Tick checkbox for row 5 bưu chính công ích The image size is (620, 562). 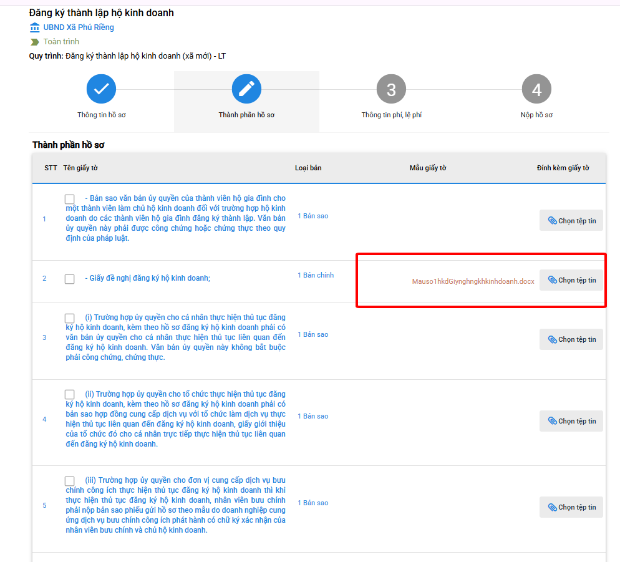coord(70,481)
